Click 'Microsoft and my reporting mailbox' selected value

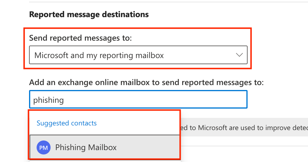pos(99,55)
